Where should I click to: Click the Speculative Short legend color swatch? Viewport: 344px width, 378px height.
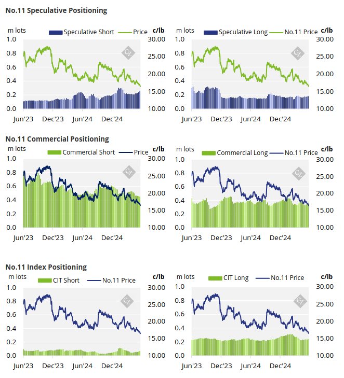(x=56, y=33)
